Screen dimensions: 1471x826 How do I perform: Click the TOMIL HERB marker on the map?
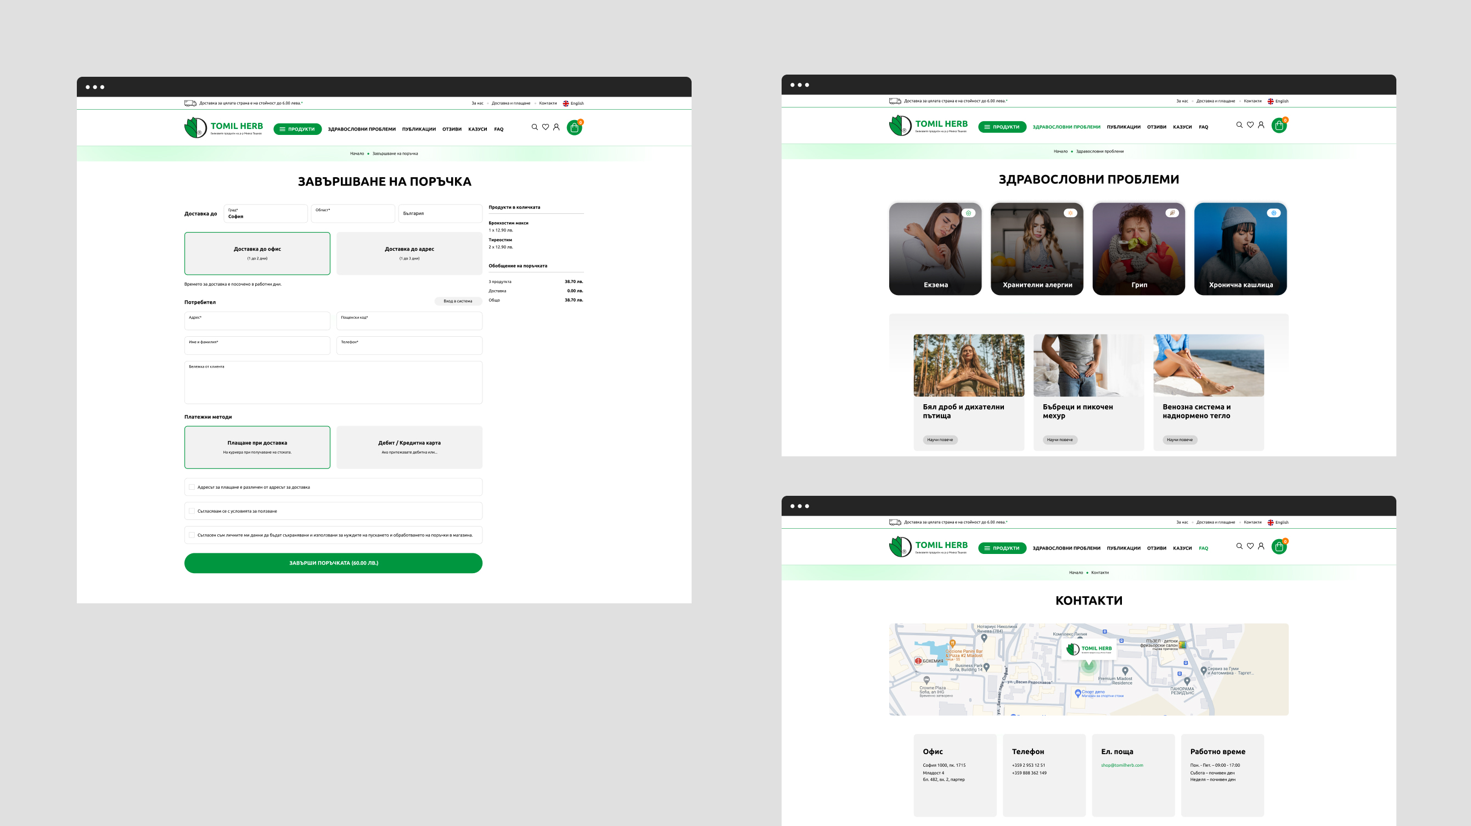(x=1089, y=649)
